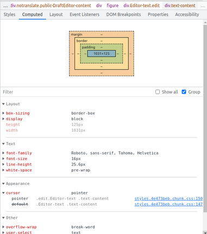Collapse the cursor property details

(x=3, y=193)
